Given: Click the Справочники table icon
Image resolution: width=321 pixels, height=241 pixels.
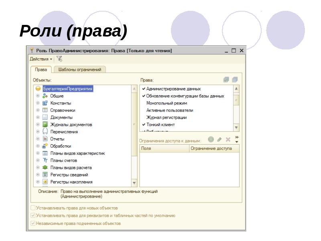Looking at the screenshot, I should [x=45, y=110].
